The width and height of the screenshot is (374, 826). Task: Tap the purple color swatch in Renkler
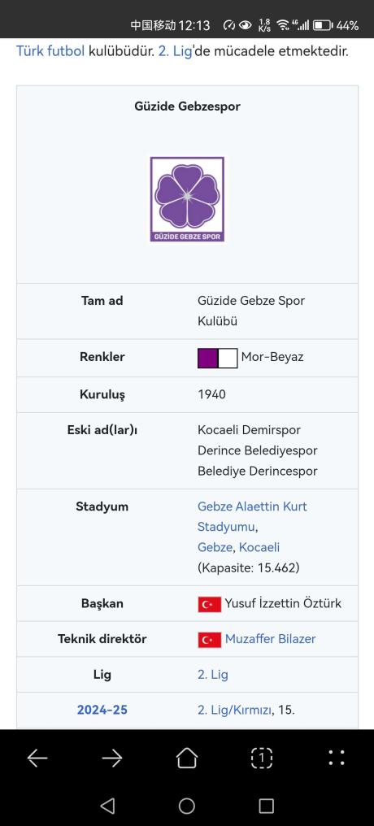(207, 359)
